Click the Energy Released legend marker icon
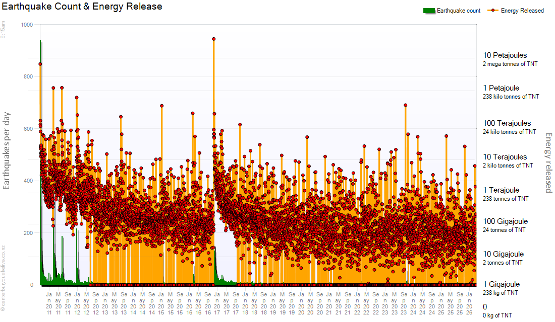Viewport: 555px width, 322px height. pyautogui.click(x=493, y=11)
